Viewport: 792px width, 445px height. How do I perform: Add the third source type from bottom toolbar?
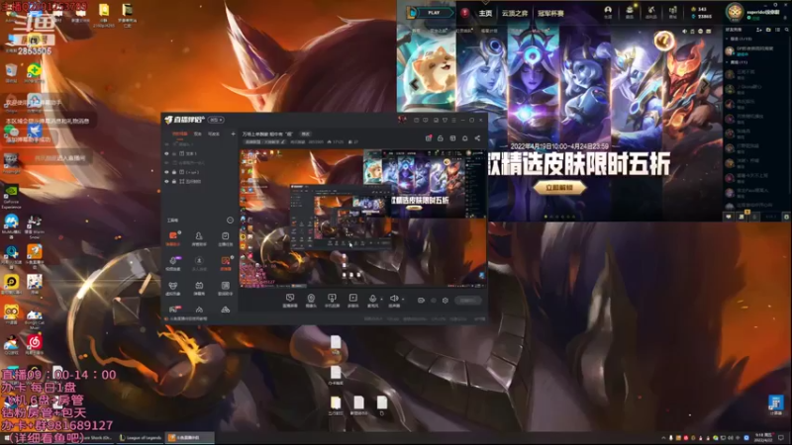(332, 301)
